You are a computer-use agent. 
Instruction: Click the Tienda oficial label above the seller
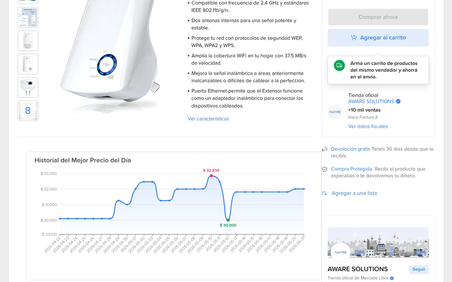pos(363,95)
